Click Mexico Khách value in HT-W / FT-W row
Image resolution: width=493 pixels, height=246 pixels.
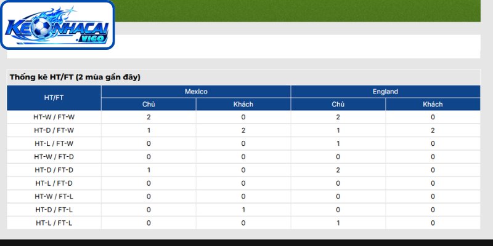tap(243, 117)
